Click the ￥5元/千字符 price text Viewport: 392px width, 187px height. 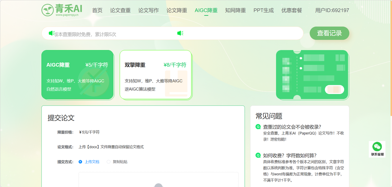point(89,132)
